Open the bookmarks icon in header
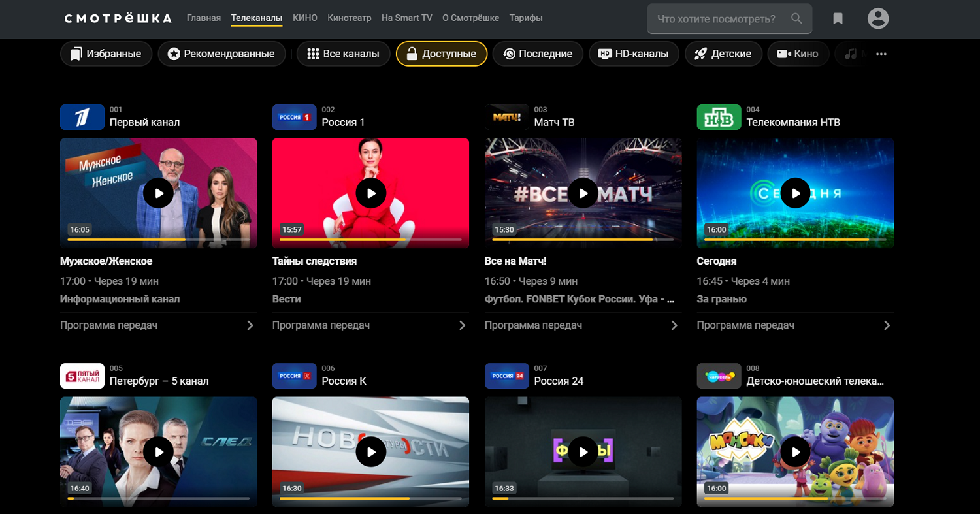Image resolution: width=980 pixels, height=514 pixels. [x=838, y=19]
